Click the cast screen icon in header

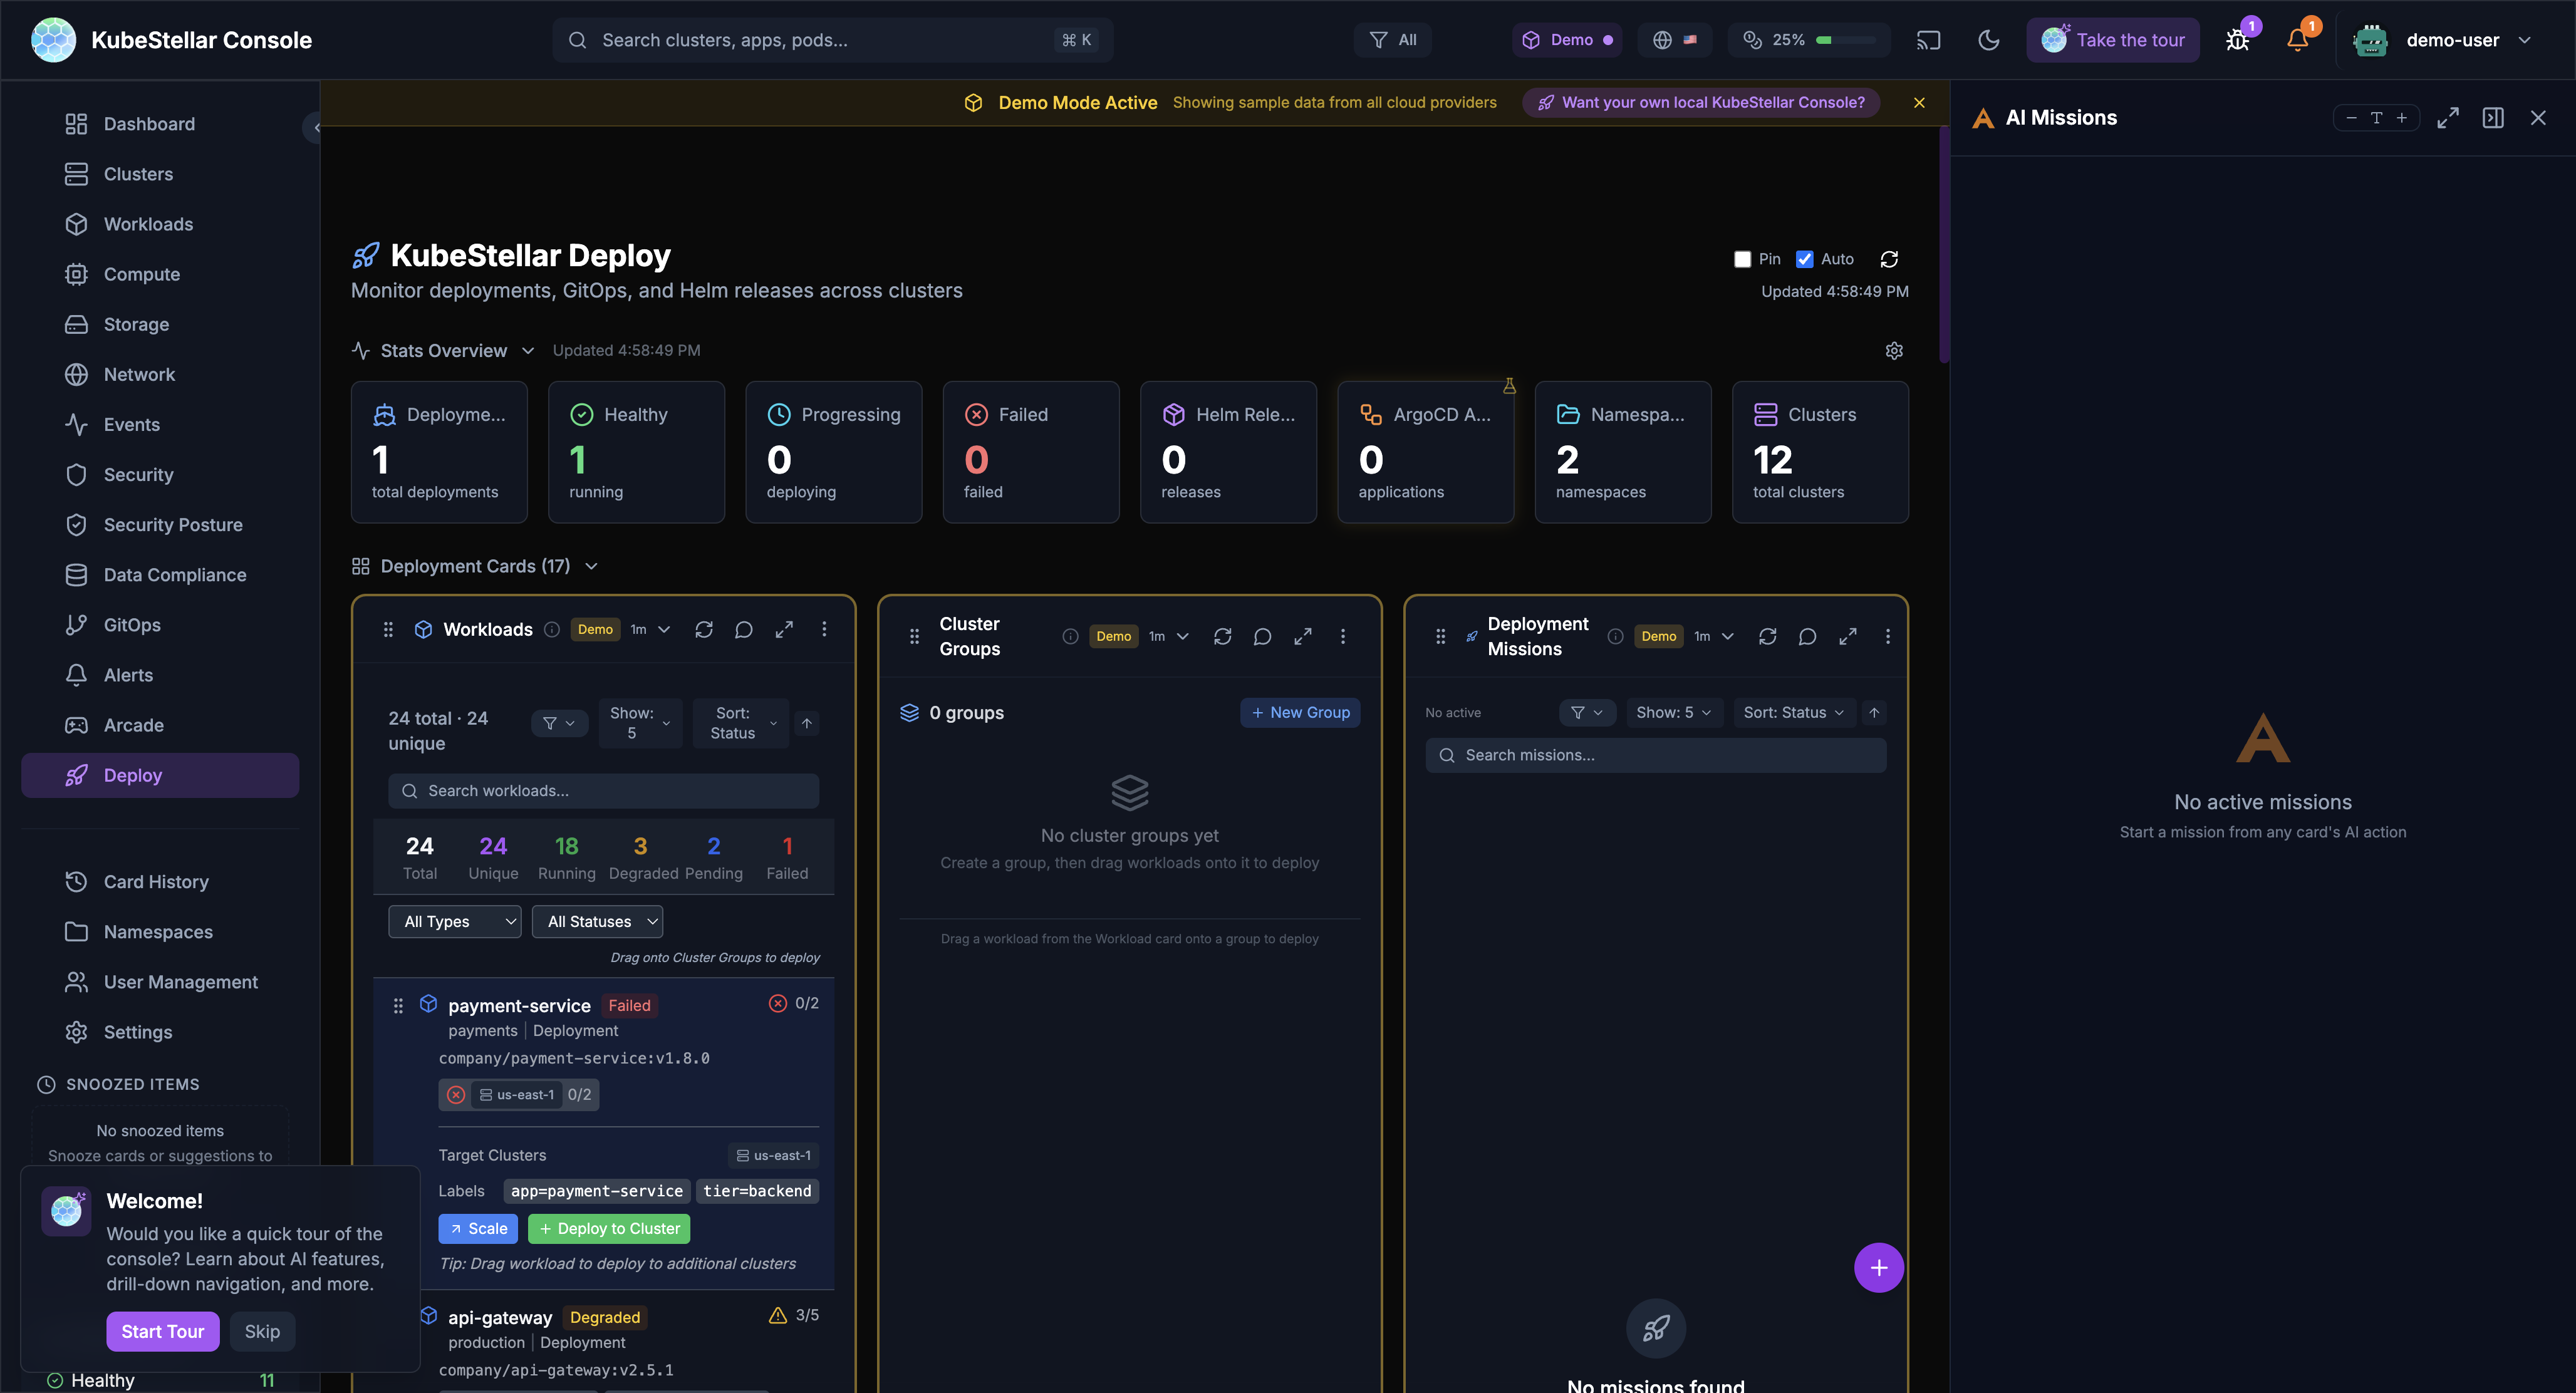1928,40
